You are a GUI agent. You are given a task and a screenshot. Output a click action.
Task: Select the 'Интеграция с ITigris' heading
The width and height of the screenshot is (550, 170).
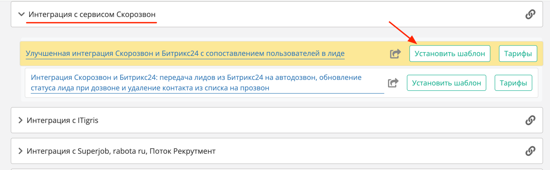pyautogui.click(x=62, y=120)
